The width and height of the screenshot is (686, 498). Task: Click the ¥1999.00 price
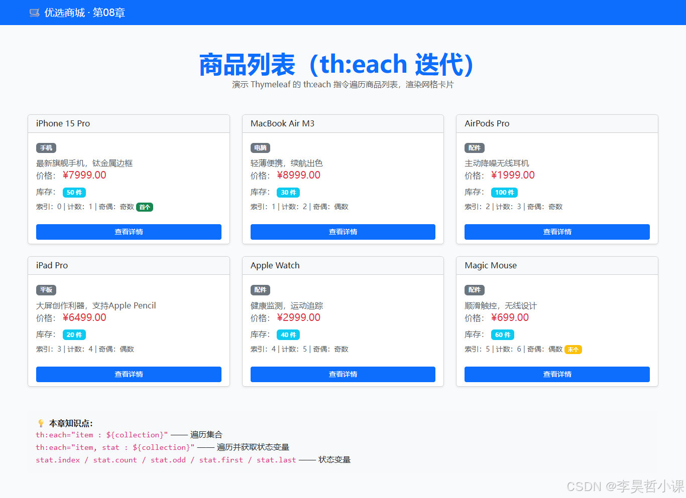[513, 175]
